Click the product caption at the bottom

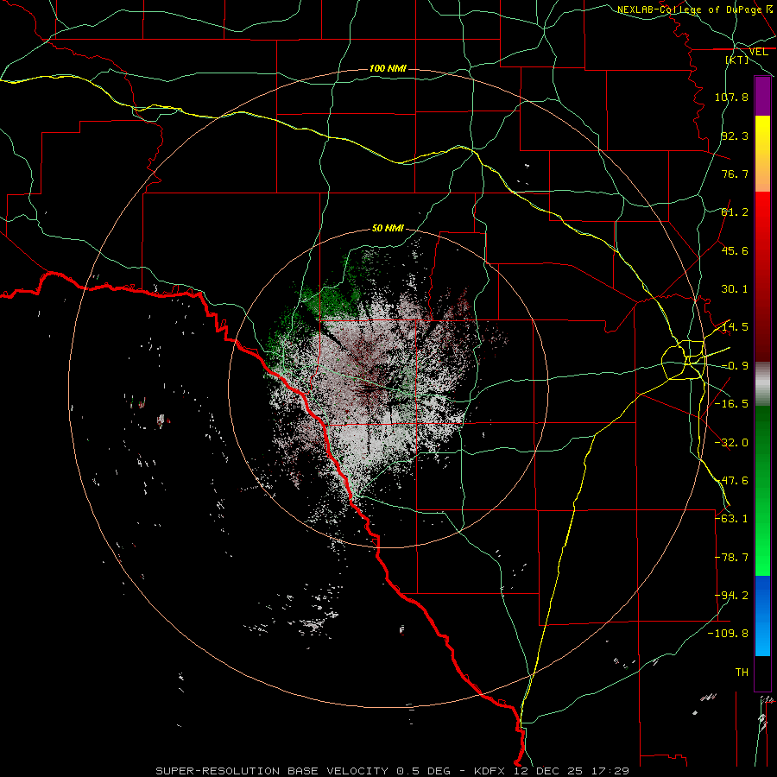392,771
